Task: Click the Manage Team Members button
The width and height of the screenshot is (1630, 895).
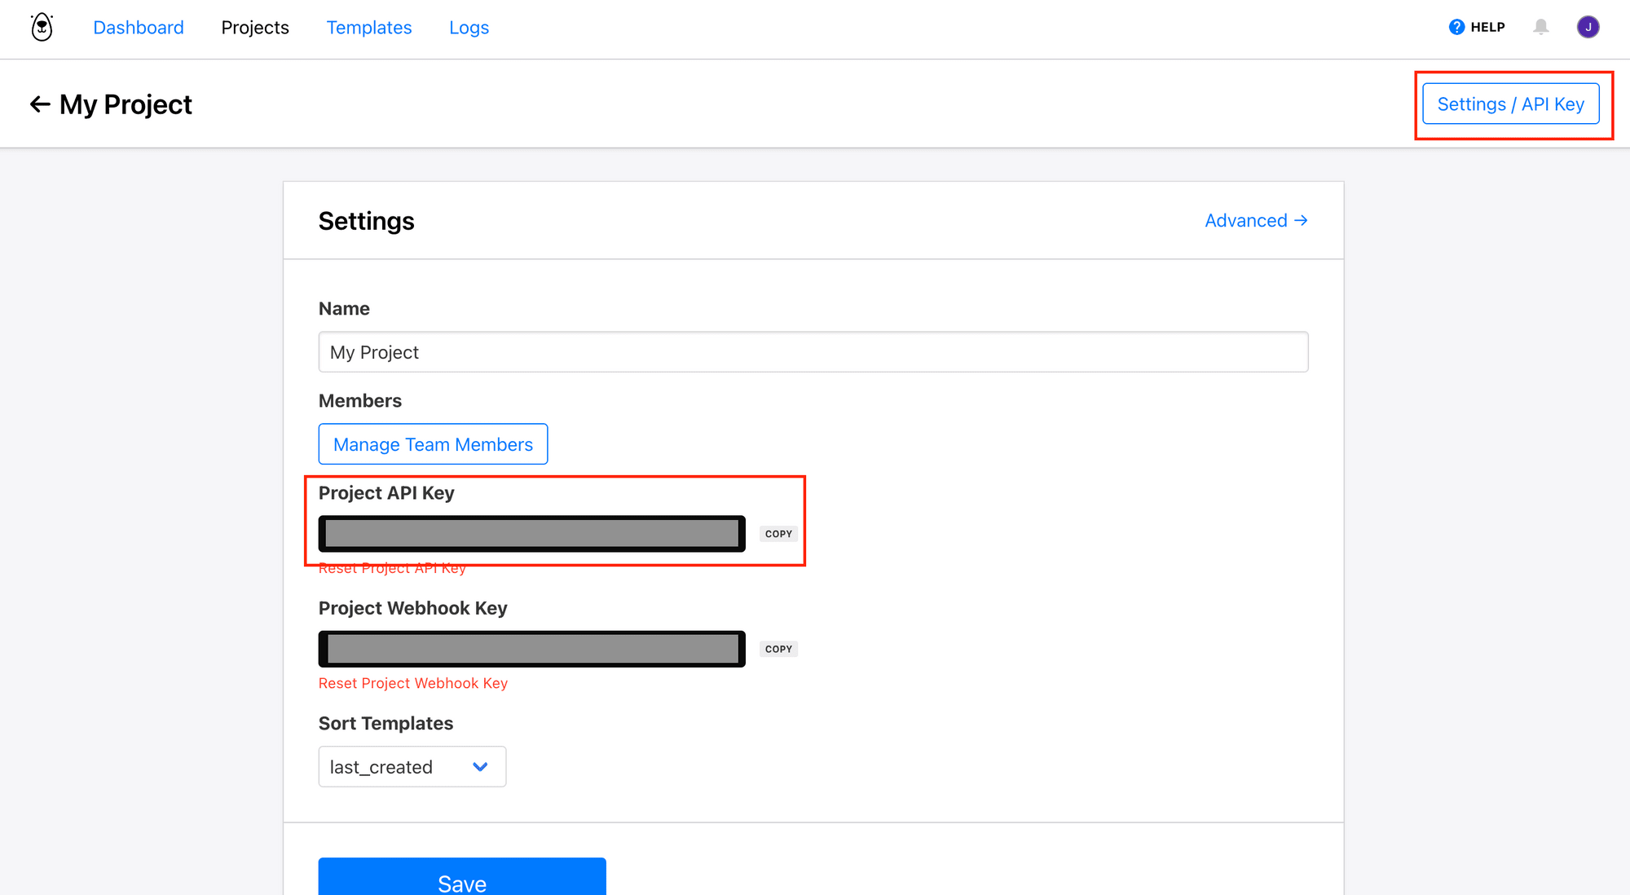Action: pos(433,444)
